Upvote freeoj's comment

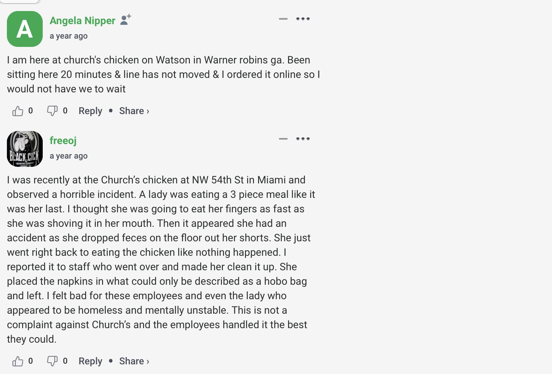click(x=18, y=361)
